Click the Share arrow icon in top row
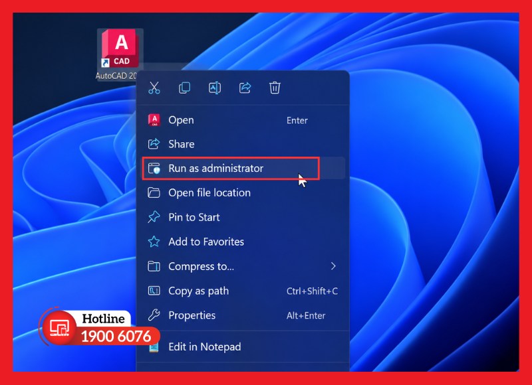Viewport: 532px width, 385px height. 245,88
